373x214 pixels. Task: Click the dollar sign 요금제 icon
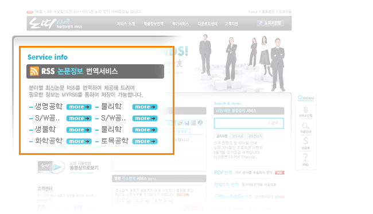click(305, 141)
